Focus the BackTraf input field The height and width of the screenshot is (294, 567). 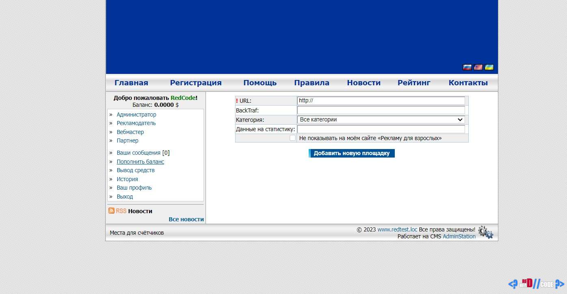click(x=381, y=110)
